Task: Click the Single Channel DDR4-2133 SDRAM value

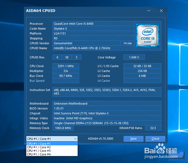Action: point(107,123)
